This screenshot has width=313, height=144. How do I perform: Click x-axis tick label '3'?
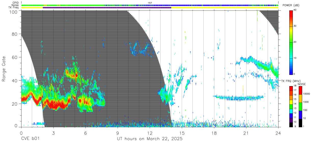coord(53,133)
